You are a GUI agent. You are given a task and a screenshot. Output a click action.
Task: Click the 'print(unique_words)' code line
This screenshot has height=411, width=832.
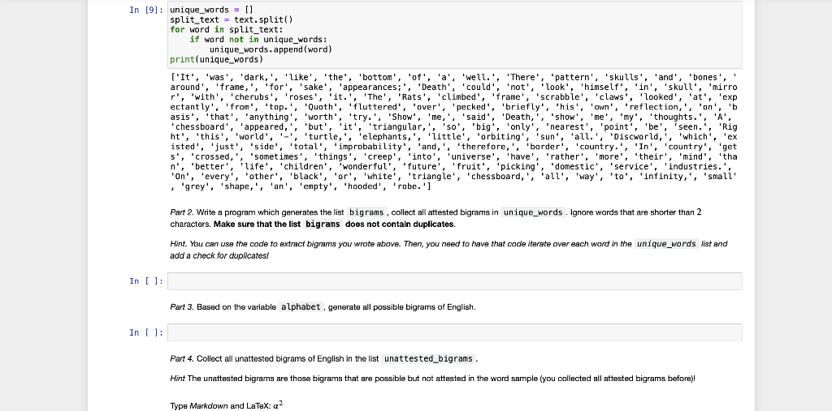[x=216, y=59]
